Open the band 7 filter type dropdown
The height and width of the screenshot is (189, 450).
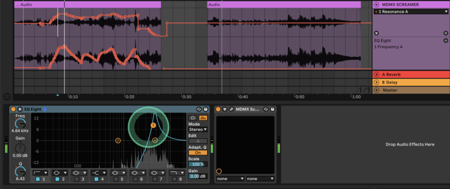point(157,173)
